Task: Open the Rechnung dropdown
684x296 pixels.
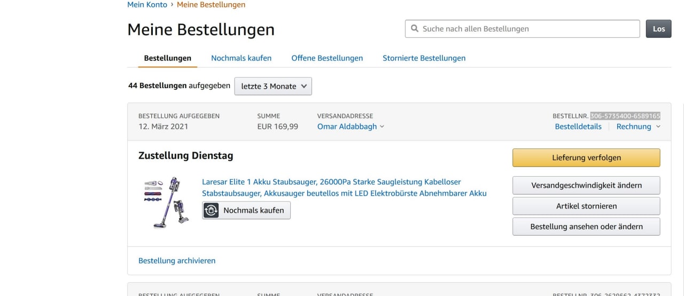Action: coord(638,127)
